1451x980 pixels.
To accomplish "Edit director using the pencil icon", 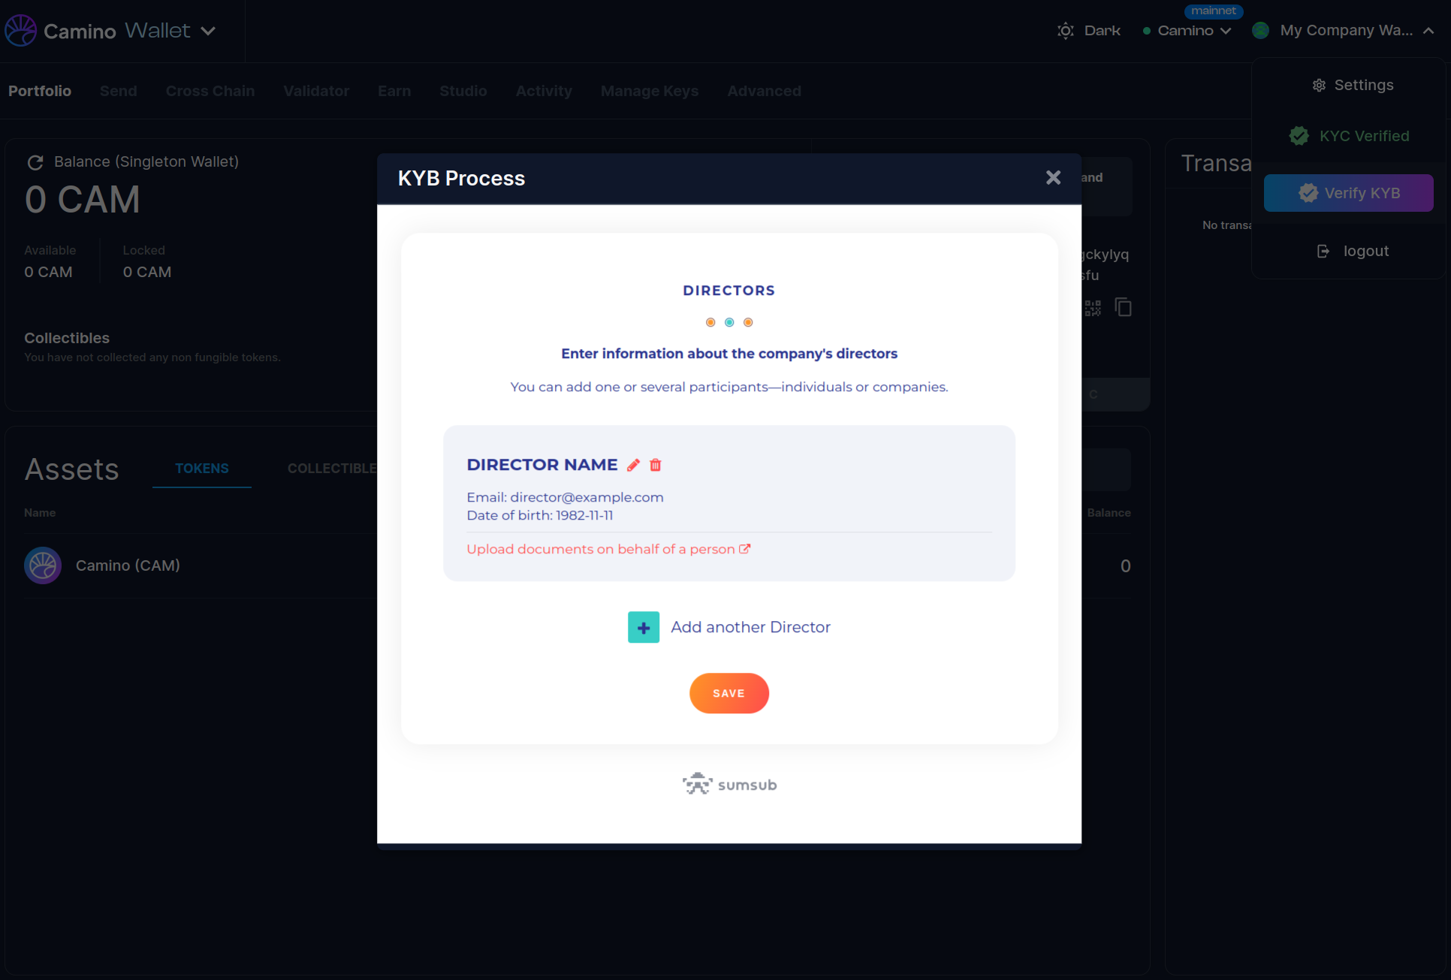I will 633,465.
